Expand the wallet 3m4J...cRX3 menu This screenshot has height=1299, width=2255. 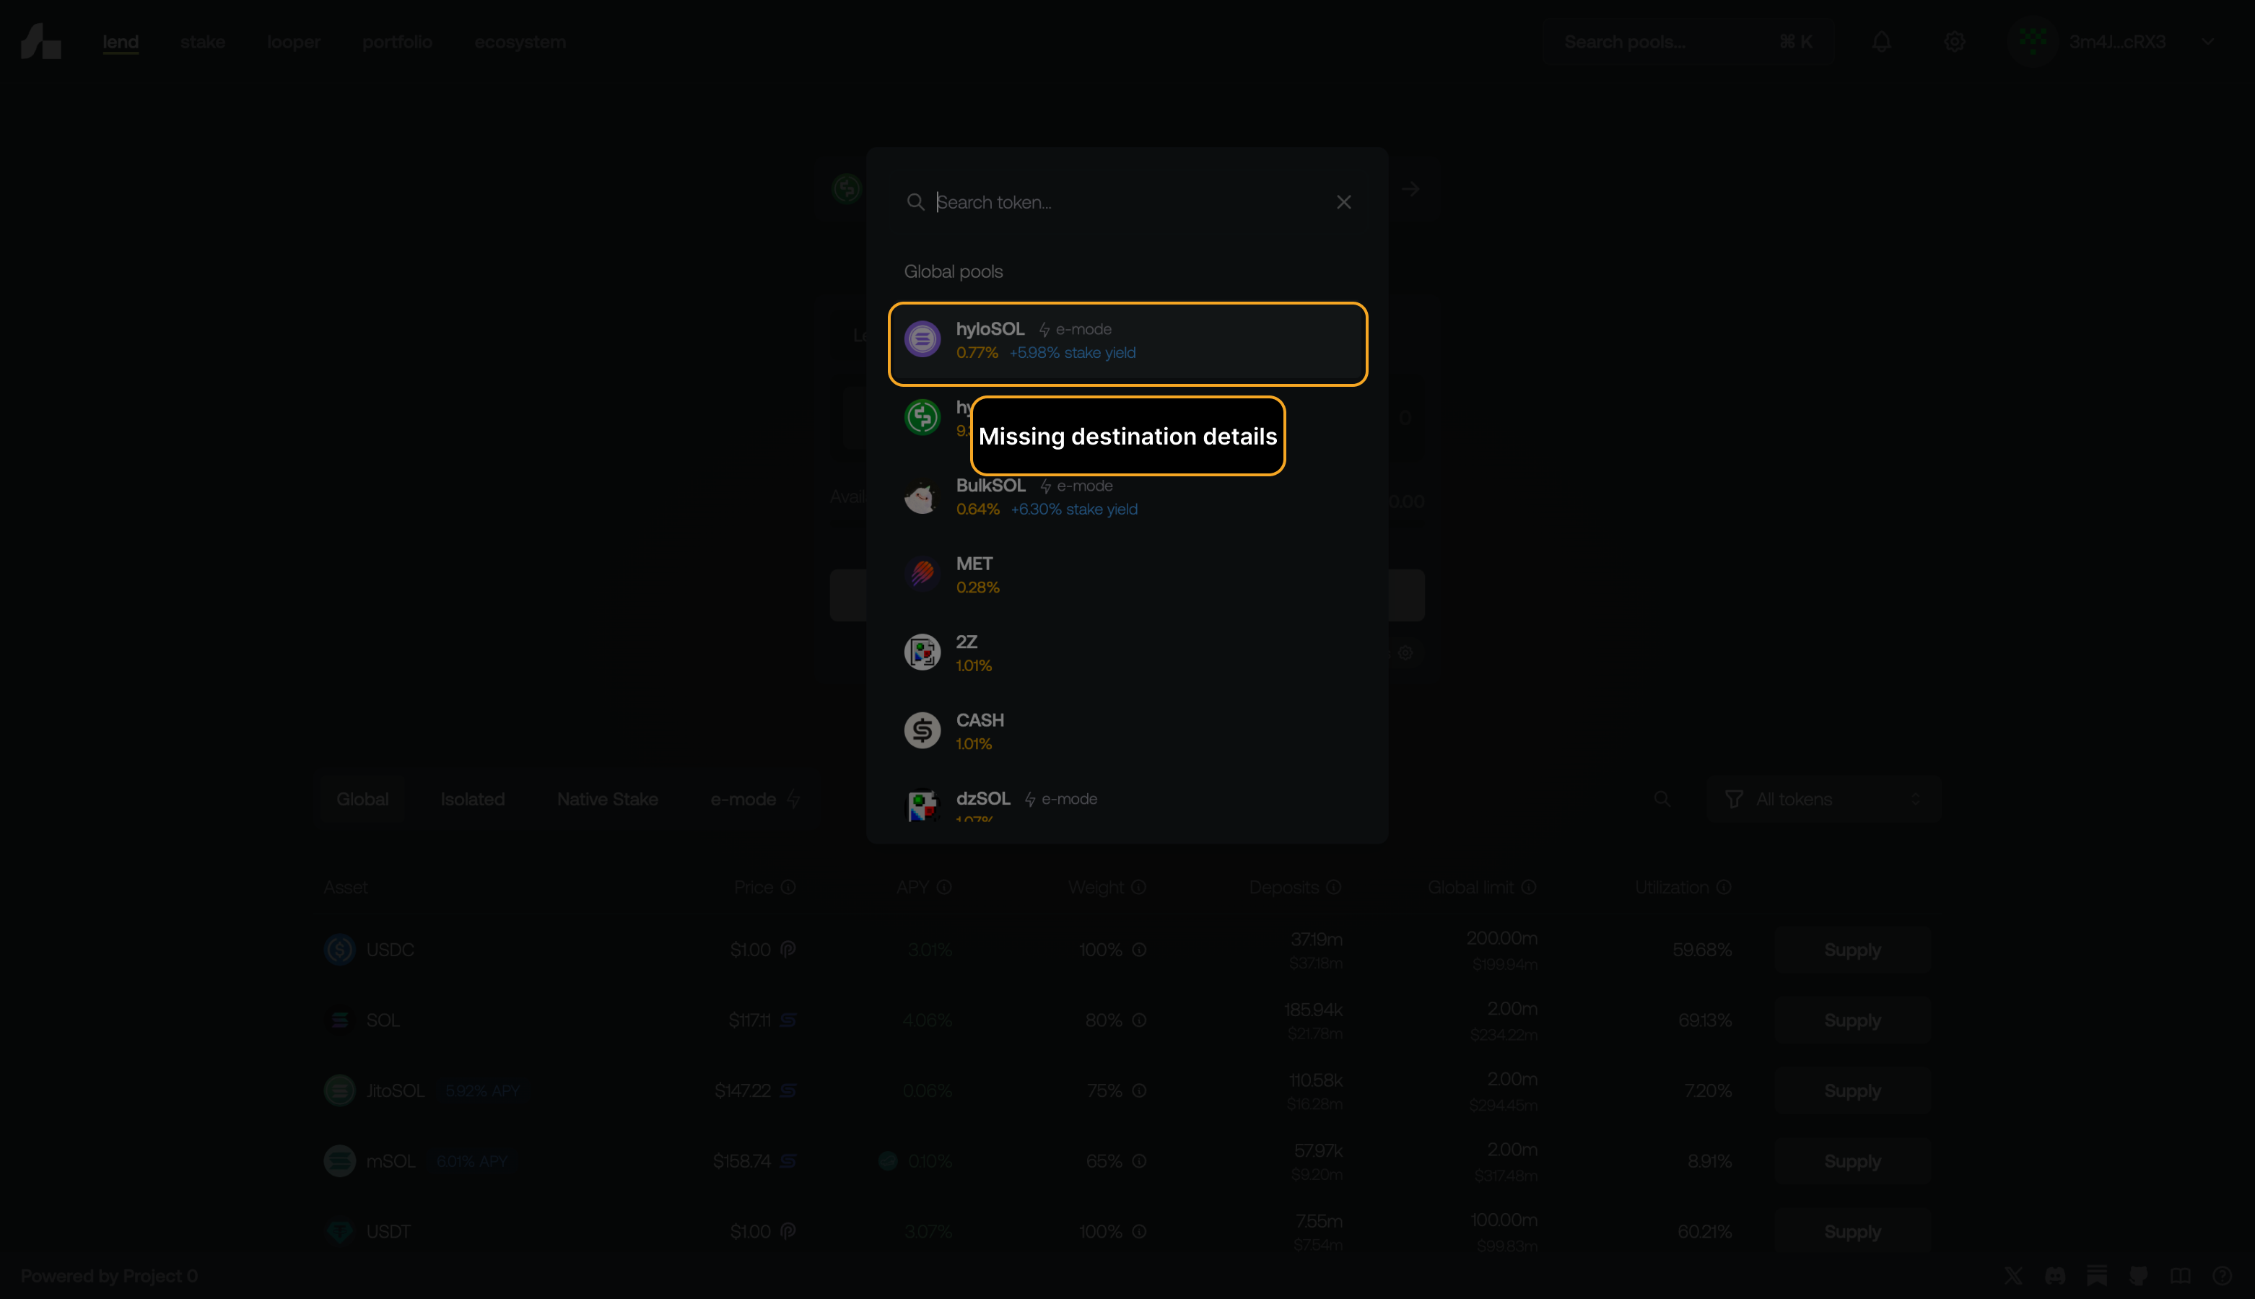(2112, 42)
